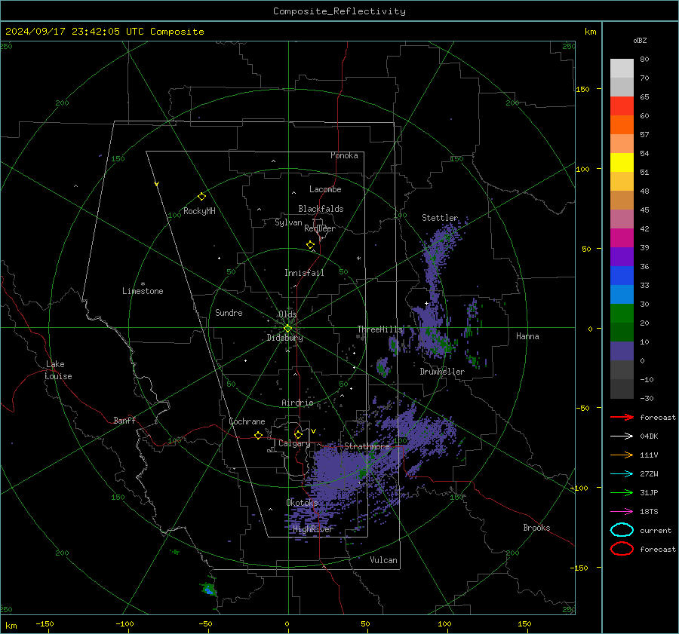Click the Drumheller city label
Viewport: 679px width, 634px height.
(x=442, y=372)
